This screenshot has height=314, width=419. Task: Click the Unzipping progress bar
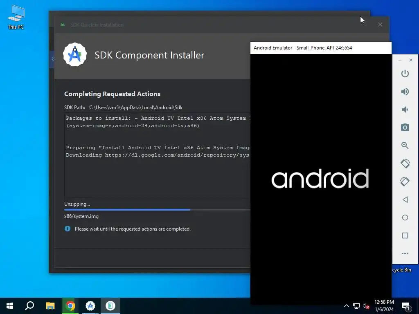[157, 210]
